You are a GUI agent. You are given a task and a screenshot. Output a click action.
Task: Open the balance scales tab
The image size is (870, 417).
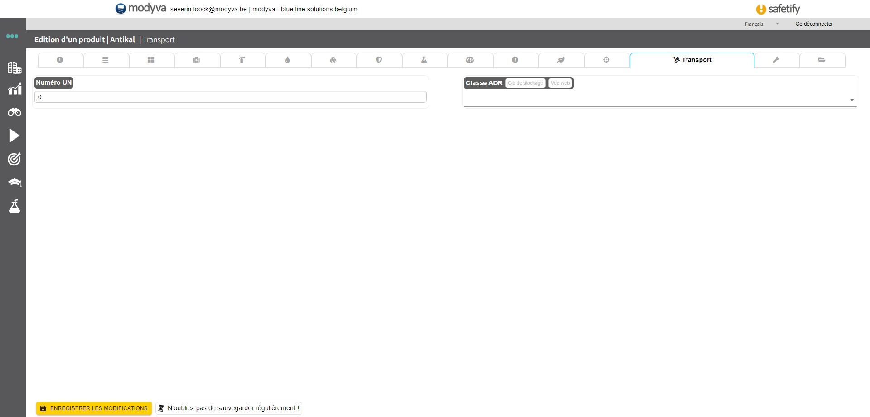point(470,60)
